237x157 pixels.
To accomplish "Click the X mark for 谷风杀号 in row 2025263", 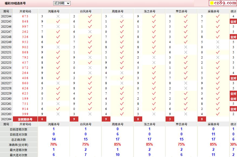I will click(x=90, y=114).
